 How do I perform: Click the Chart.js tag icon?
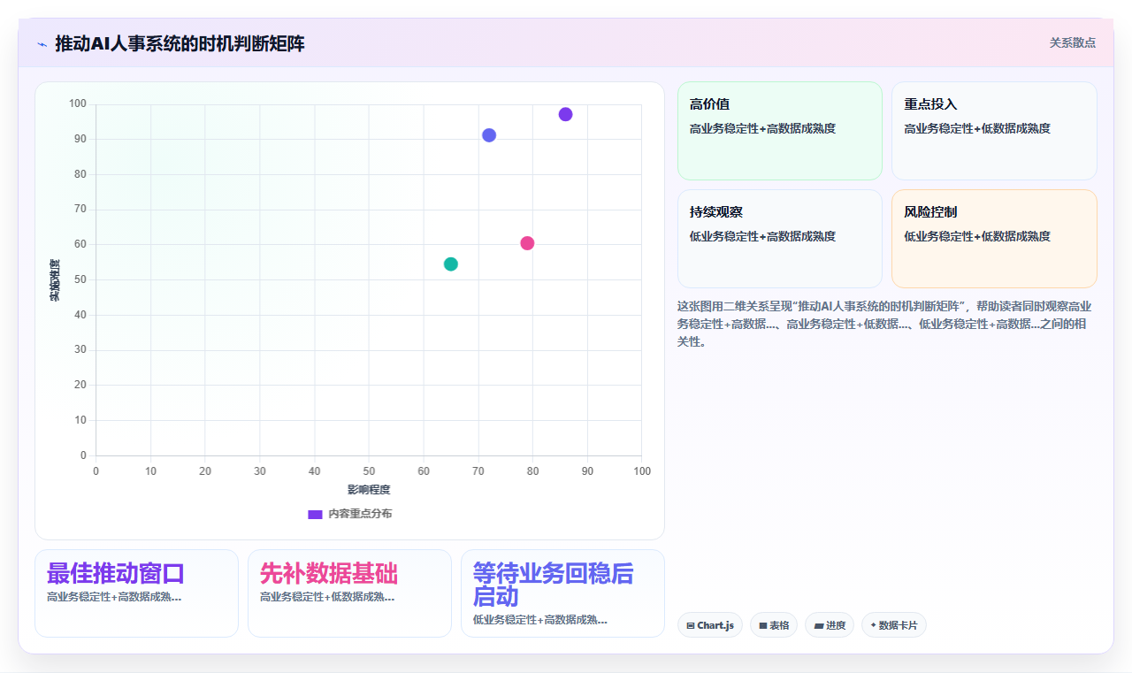click(691, 625)
